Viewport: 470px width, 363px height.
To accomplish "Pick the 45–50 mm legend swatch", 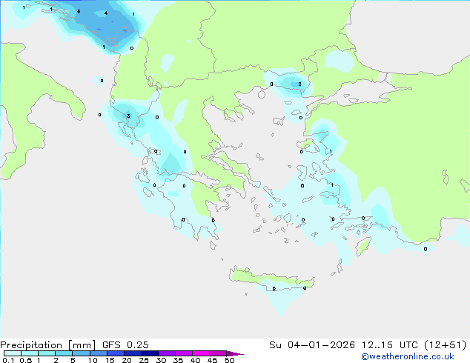I will point(218,353).
